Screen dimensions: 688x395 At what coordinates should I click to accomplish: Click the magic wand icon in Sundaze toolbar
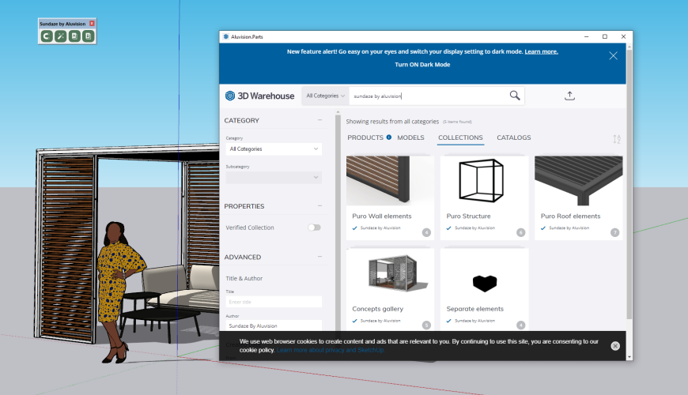pos(60,36)
